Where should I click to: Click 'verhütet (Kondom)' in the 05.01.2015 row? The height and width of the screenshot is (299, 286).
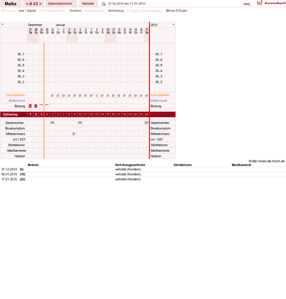(128, 174)
